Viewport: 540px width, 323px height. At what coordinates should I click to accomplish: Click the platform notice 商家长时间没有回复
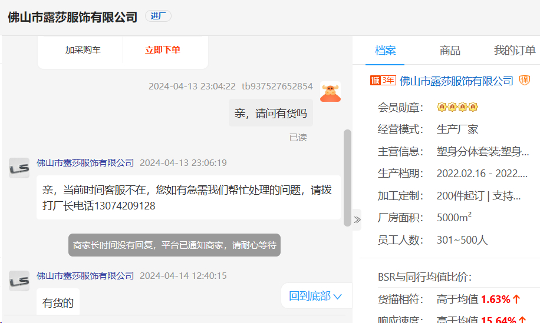pyautogui.click(x=174, y=245)
